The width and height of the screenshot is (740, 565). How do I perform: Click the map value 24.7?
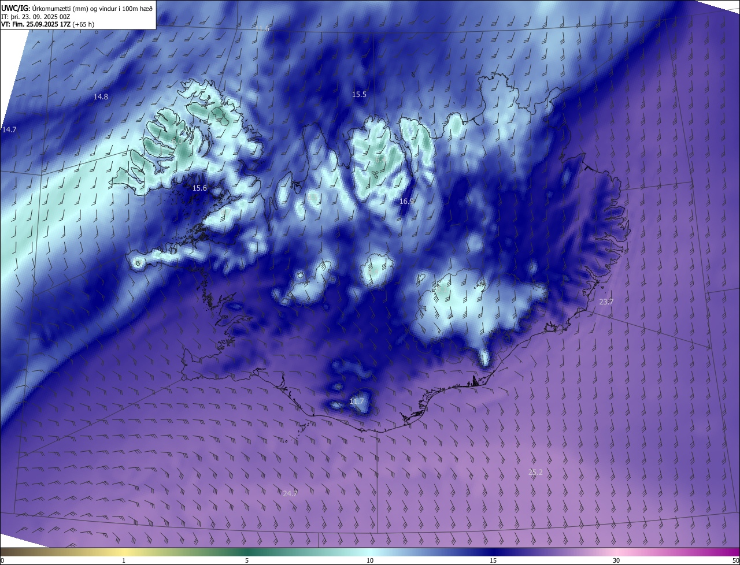point(290,493)
